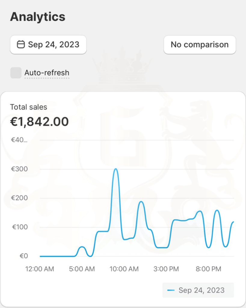Click the Sep 24, 2023 chart legend
246x308 pixels.
(x=198, y=290)
